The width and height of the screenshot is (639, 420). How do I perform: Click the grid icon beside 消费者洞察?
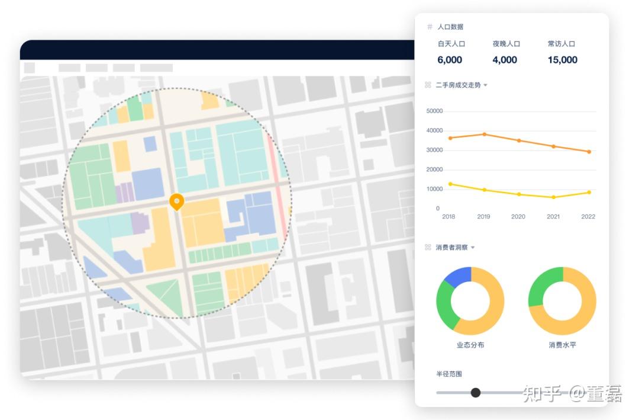click(427, 247)
